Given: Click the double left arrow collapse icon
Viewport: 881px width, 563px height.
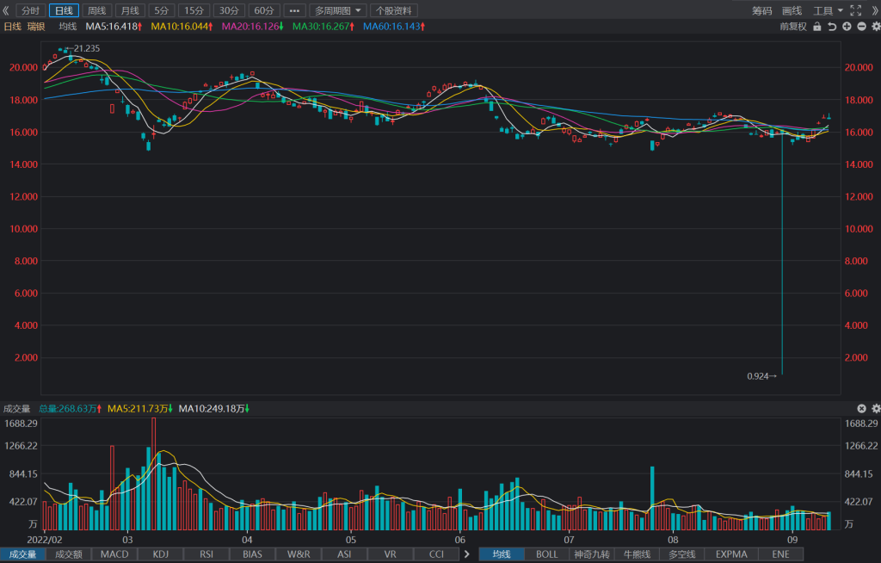Looking at the screenshot, I should coord(6,10).
